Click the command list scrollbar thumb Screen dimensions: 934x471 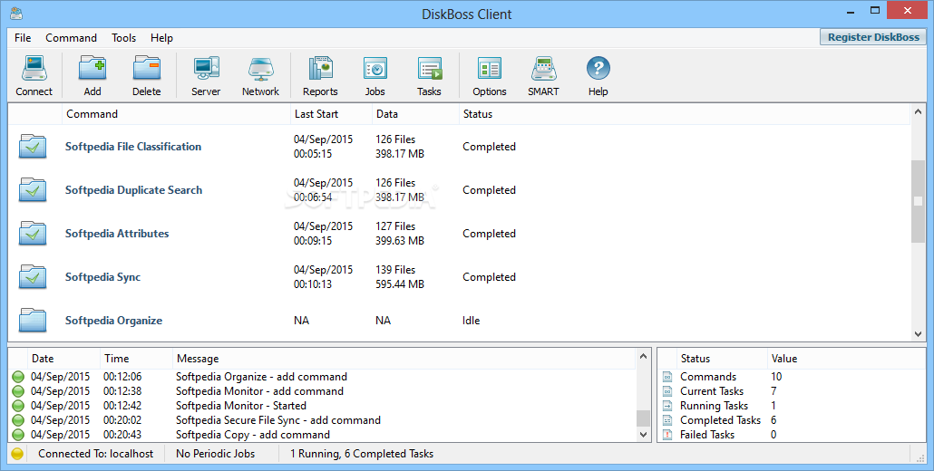[x=918, y=202]
